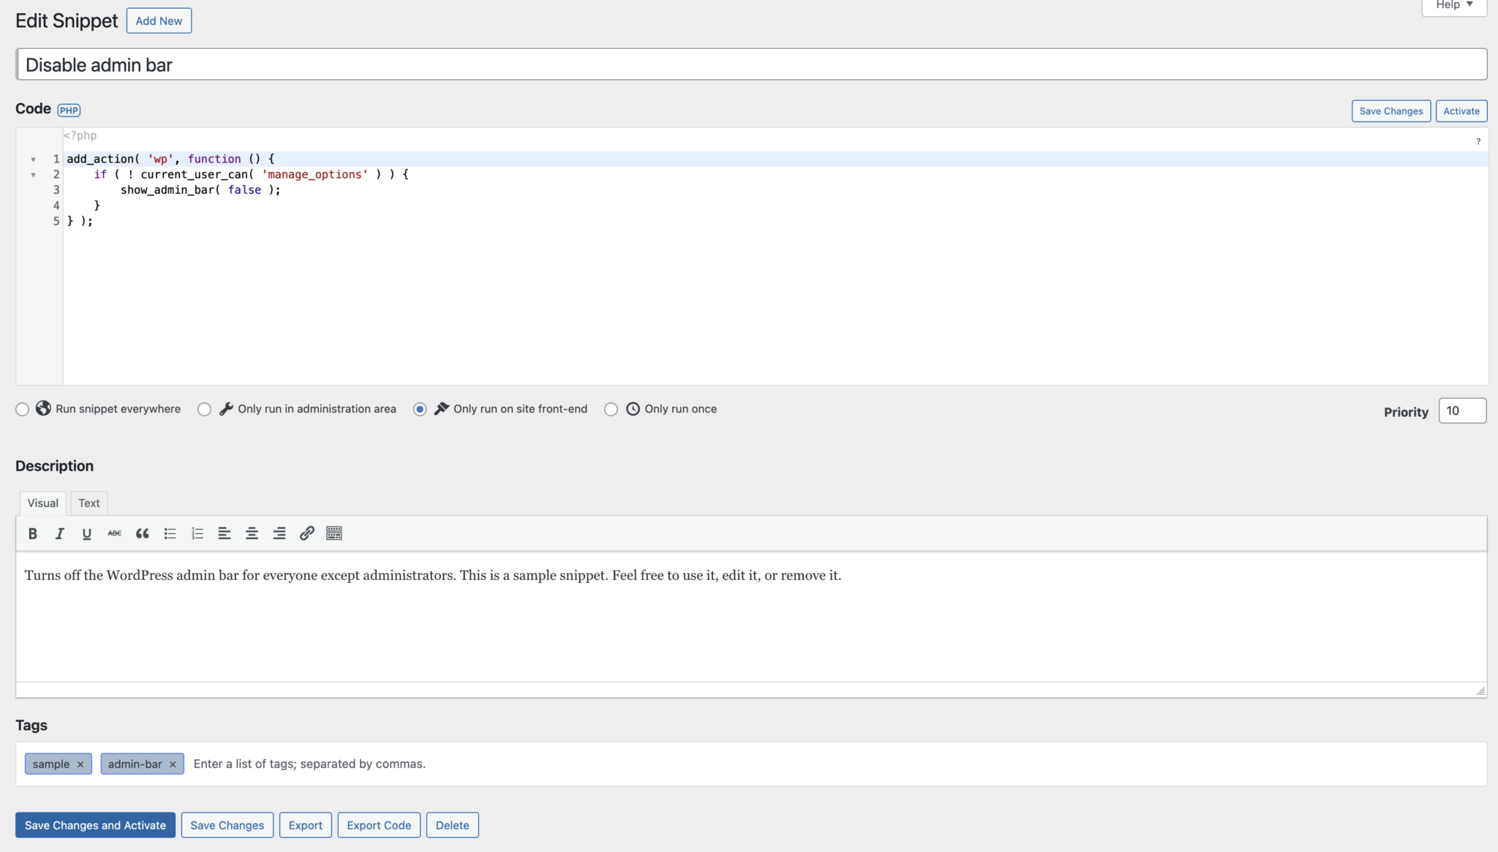Choose 'Only run in administration area'
The image size is (1498, 852).
(204, 409)
